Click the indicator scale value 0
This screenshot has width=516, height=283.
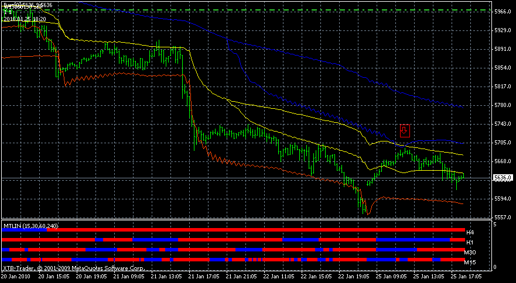click(496, 267)
